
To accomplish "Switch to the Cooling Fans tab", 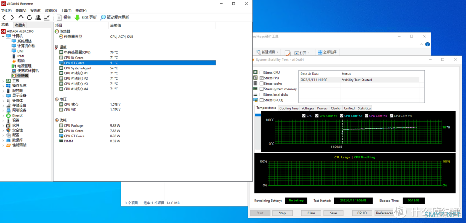I will click(289, 108).
